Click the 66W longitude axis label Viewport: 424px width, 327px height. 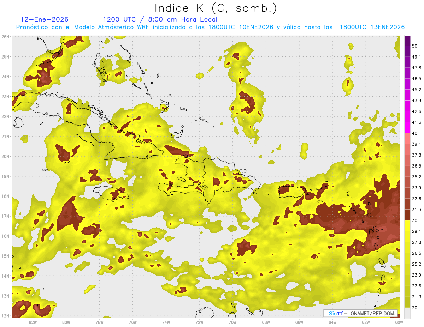click(x=299, y=322)
